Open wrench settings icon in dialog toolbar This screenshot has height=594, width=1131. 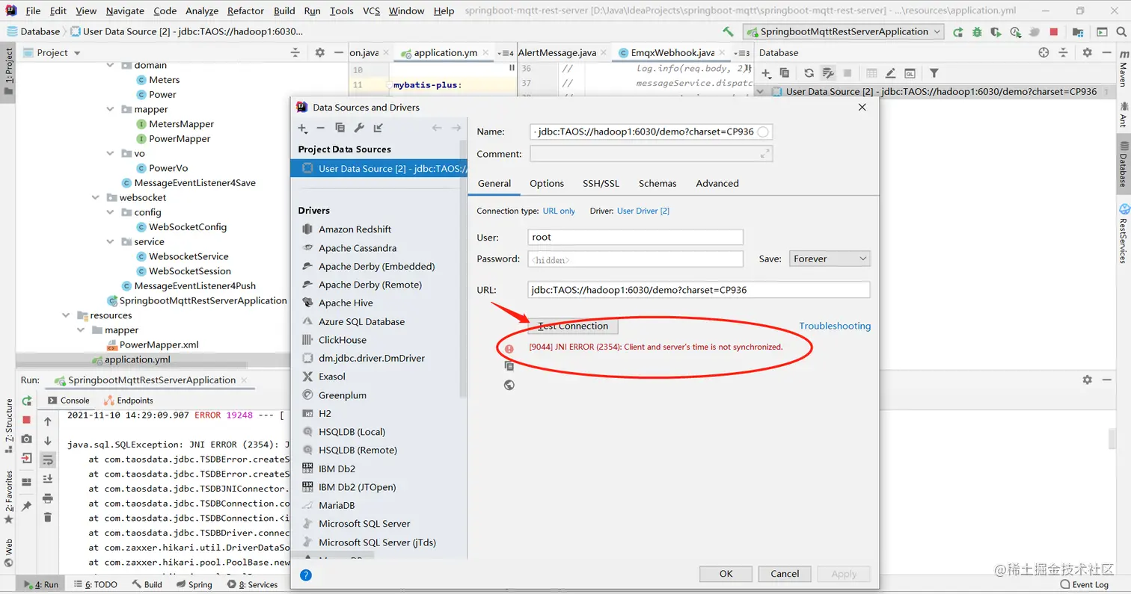click(x=359, y=129)
